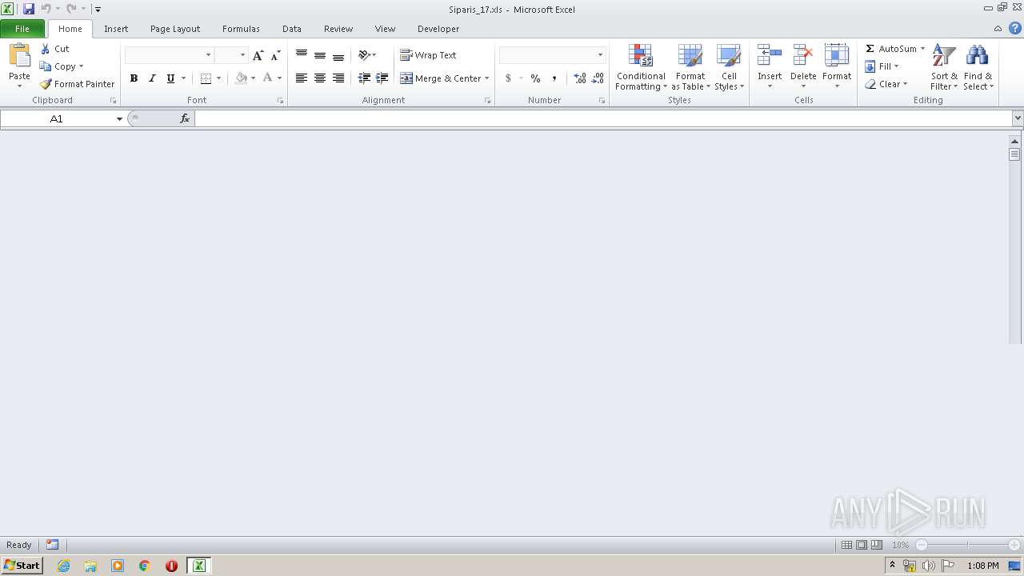Apply Top Align to cells

pyautogui.click(x=302, y=55)
